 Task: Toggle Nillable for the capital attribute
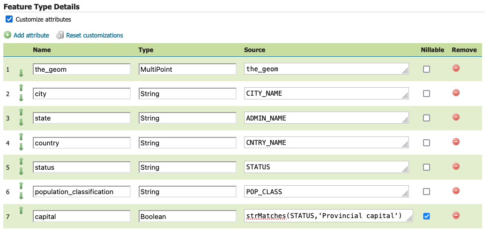pyautogui.click(x=426, y=216)
